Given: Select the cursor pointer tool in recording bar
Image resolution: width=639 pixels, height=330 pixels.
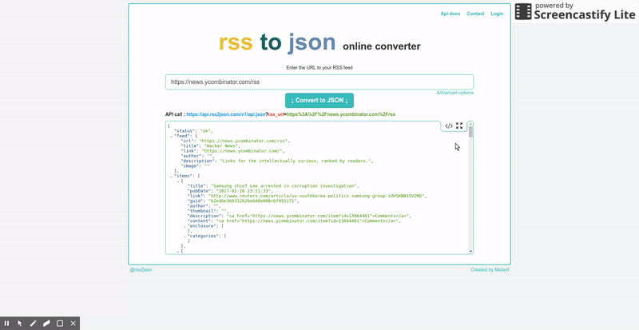Looking at the screenshot, I should [20, 324].
